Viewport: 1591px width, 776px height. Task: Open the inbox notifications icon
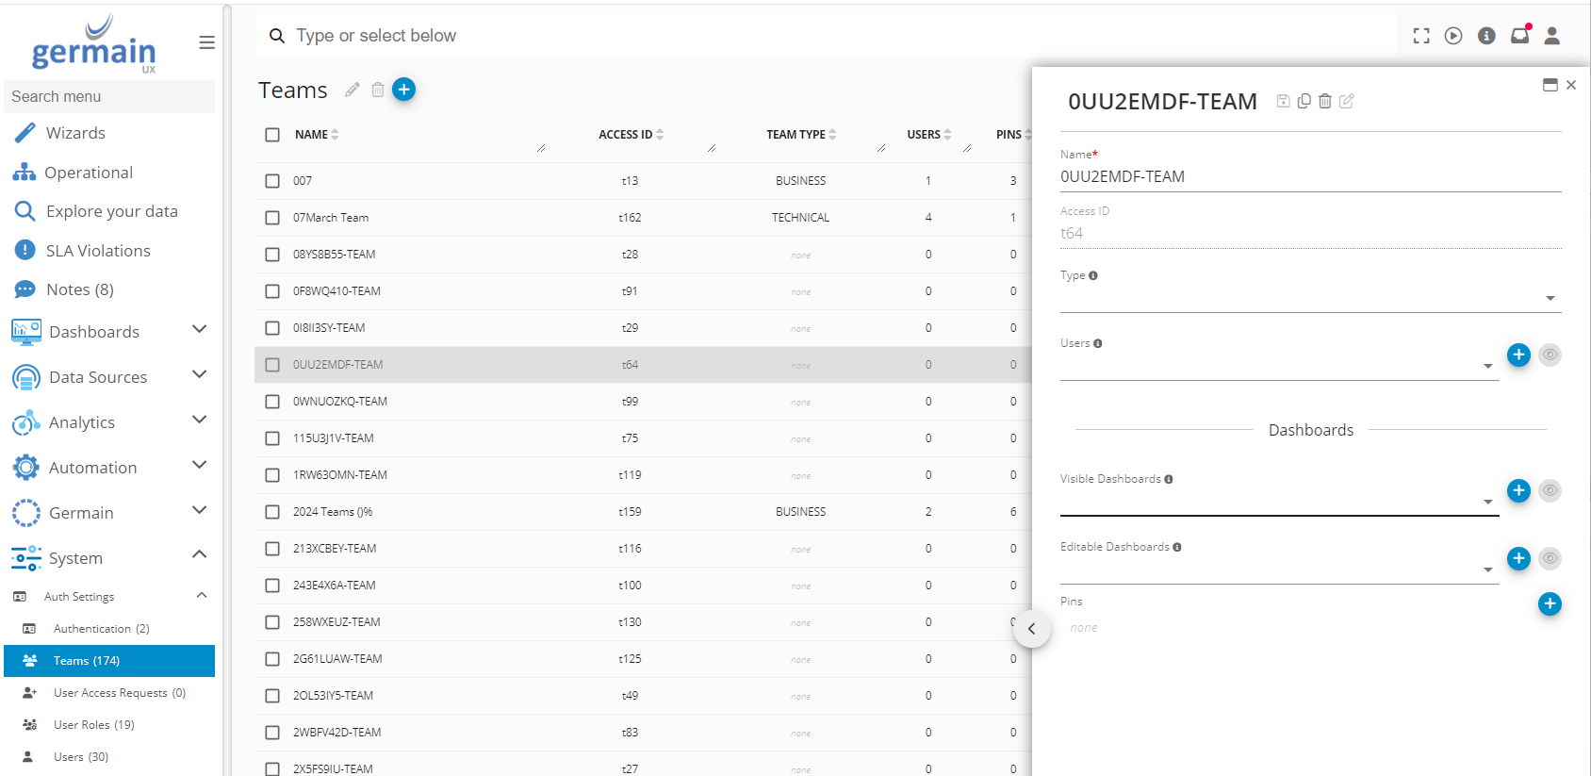pos(1519,36)
